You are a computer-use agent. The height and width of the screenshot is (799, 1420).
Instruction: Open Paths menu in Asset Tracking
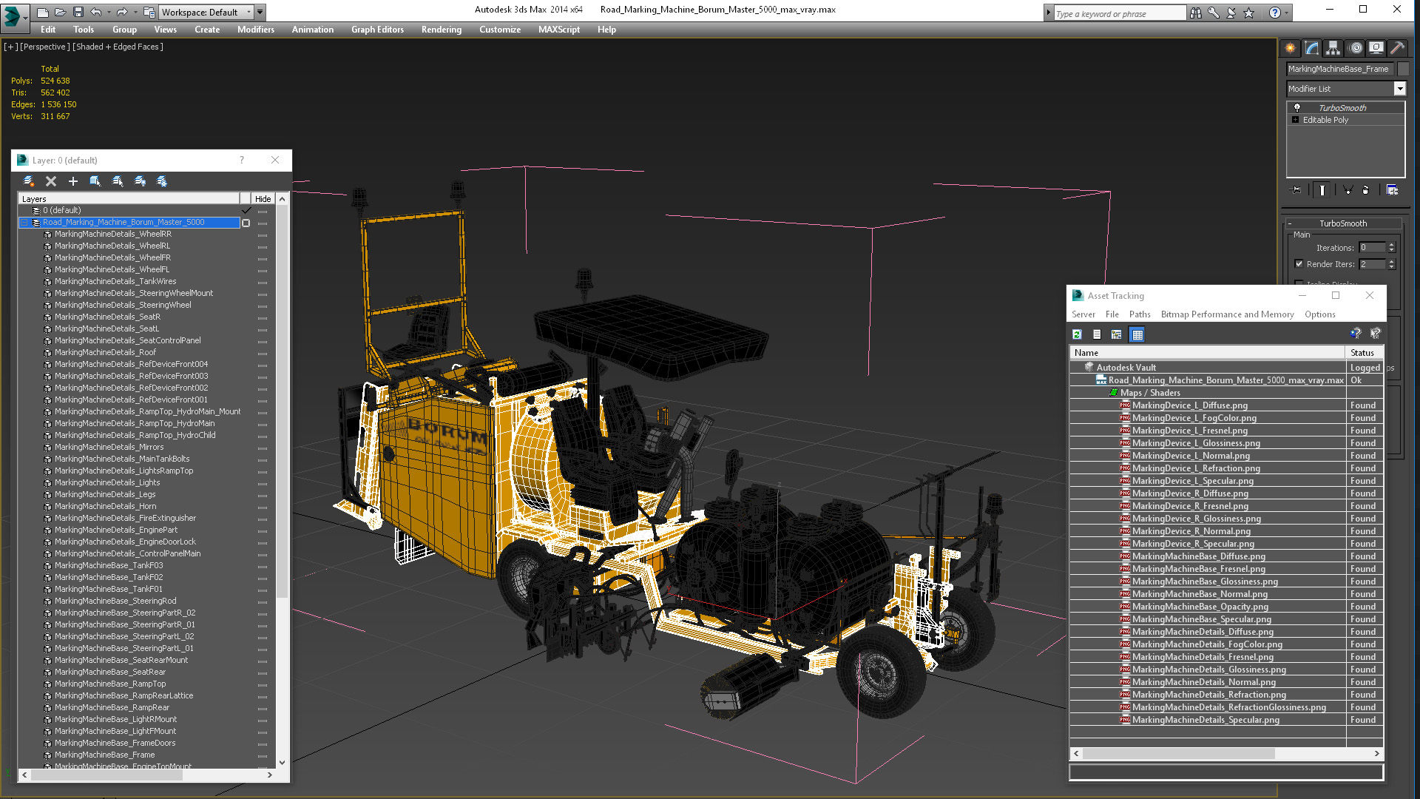click(x=1140, y=314)
